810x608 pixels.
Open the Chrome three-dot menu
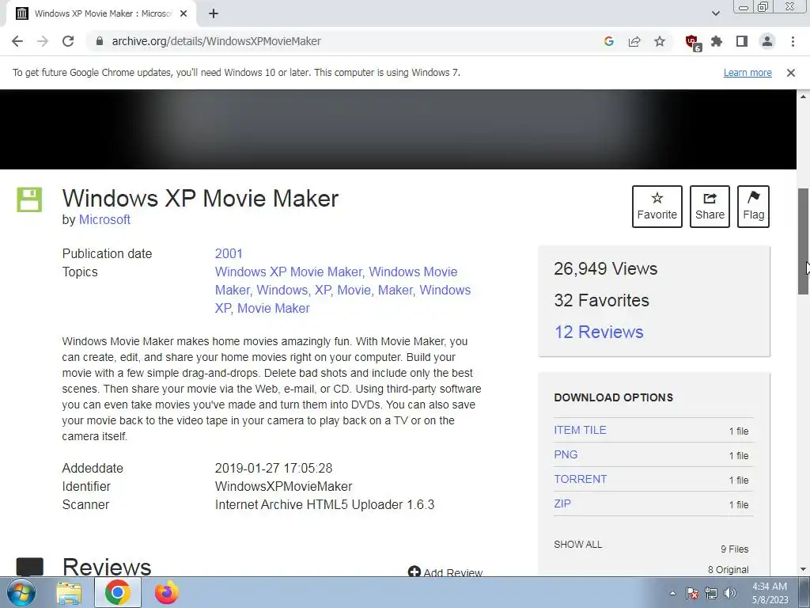click(x=793, y=41)
